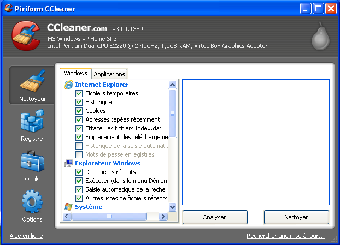Uncheck Documents récents
This screenshot has width=340, height=245.
click(x=79, y=172)
